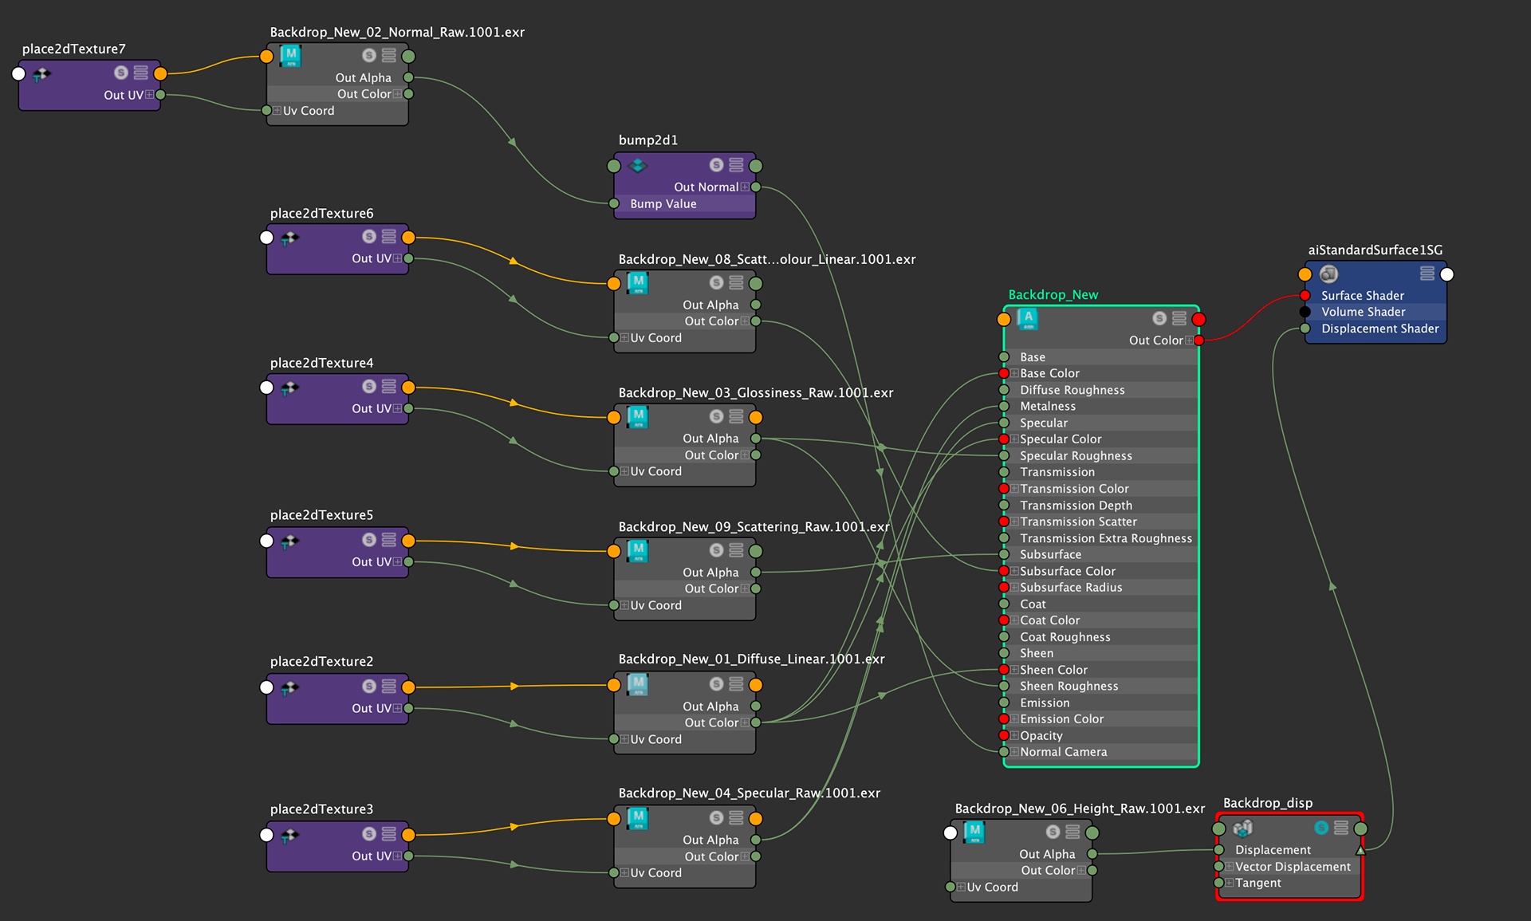The height and width of the screenshot is (921, 1531).
Task: Toggle solo on Backdrop_New_02_Normal_Raw node
Action: [369, 55]
